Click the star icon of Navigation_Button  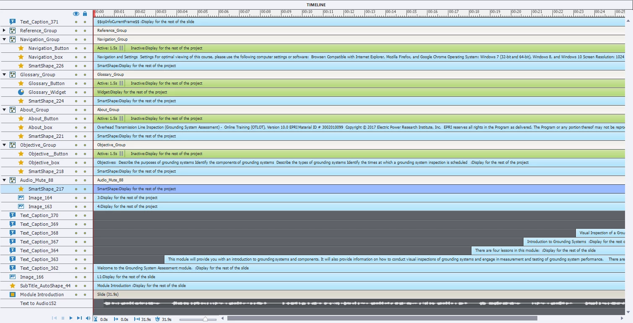click(x=21, y=48)
